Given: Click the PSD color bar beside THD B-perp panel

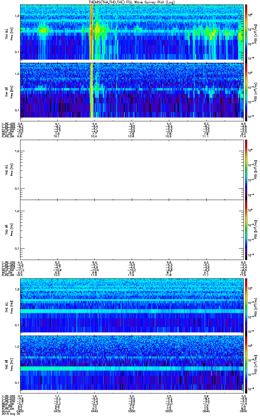Looking at the screenshot, I should 246,170.
